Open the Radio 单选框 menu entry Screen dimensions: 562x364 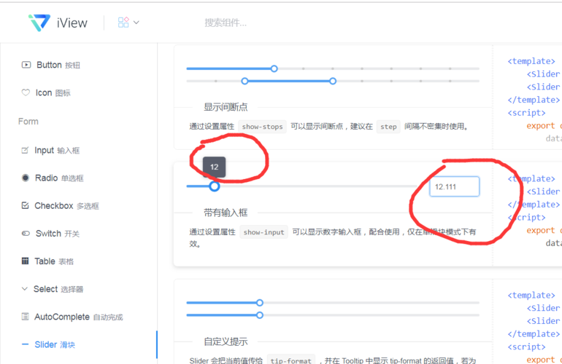click(59, 178)
